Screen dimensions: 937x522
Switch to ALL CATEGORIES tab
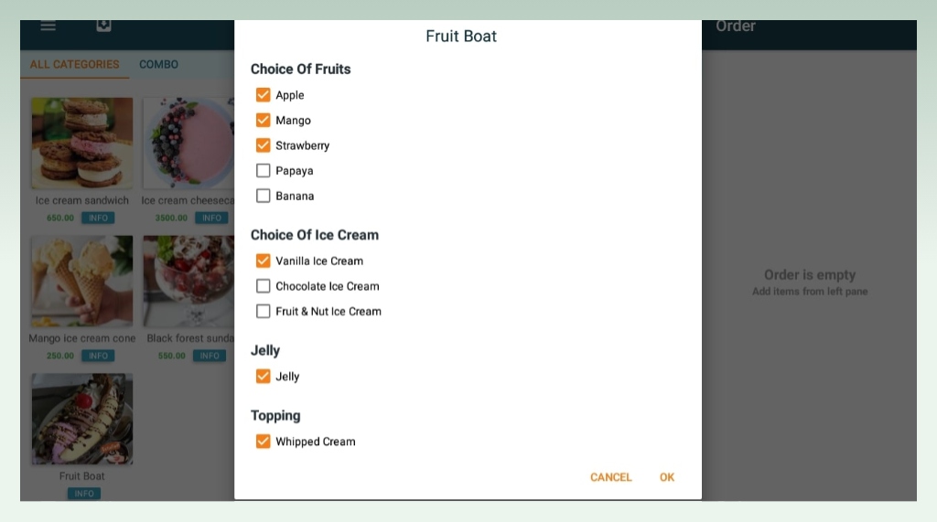[x=75, y=65]
